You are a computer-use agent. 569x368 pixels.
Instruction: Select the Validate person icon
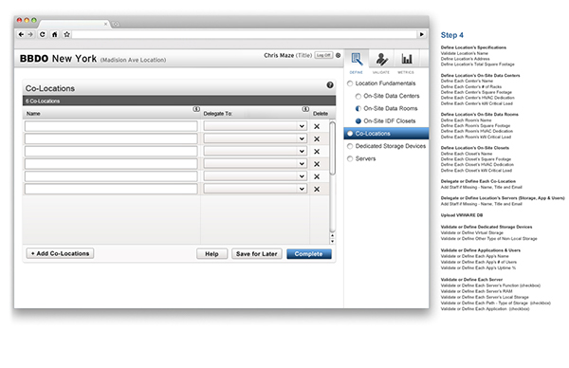click(381, 59)
